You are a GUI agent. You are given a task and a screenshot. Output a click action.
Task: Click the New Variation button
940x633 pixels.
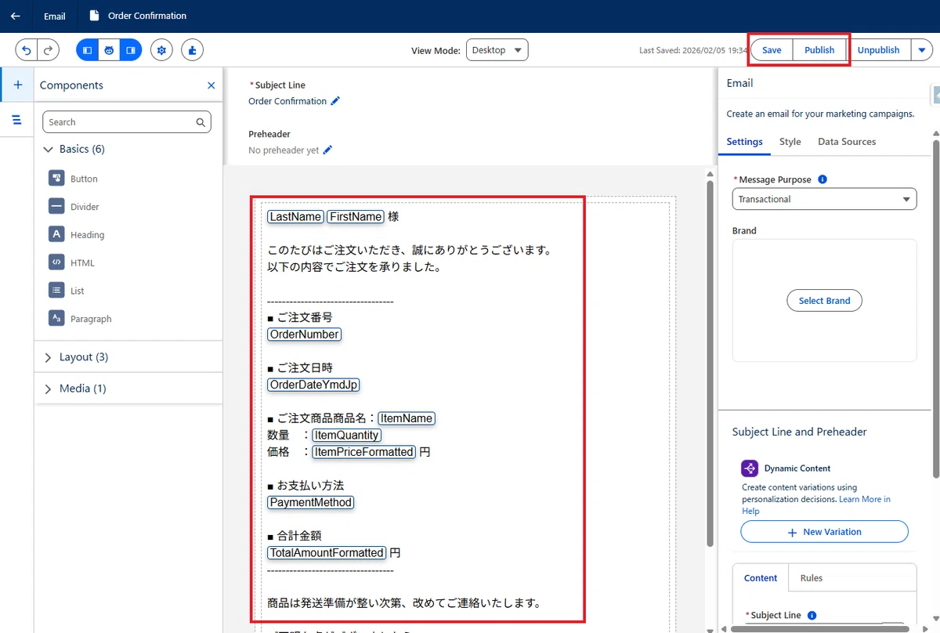pos(824,532)
